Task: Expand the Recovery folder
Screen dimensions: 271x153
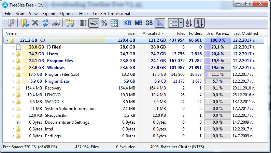Action: pyautogui.click(x=13, y=88)
